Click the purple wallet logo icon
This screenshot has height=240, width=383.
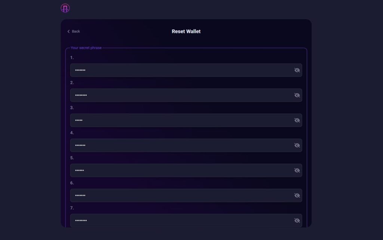[65, 8]
